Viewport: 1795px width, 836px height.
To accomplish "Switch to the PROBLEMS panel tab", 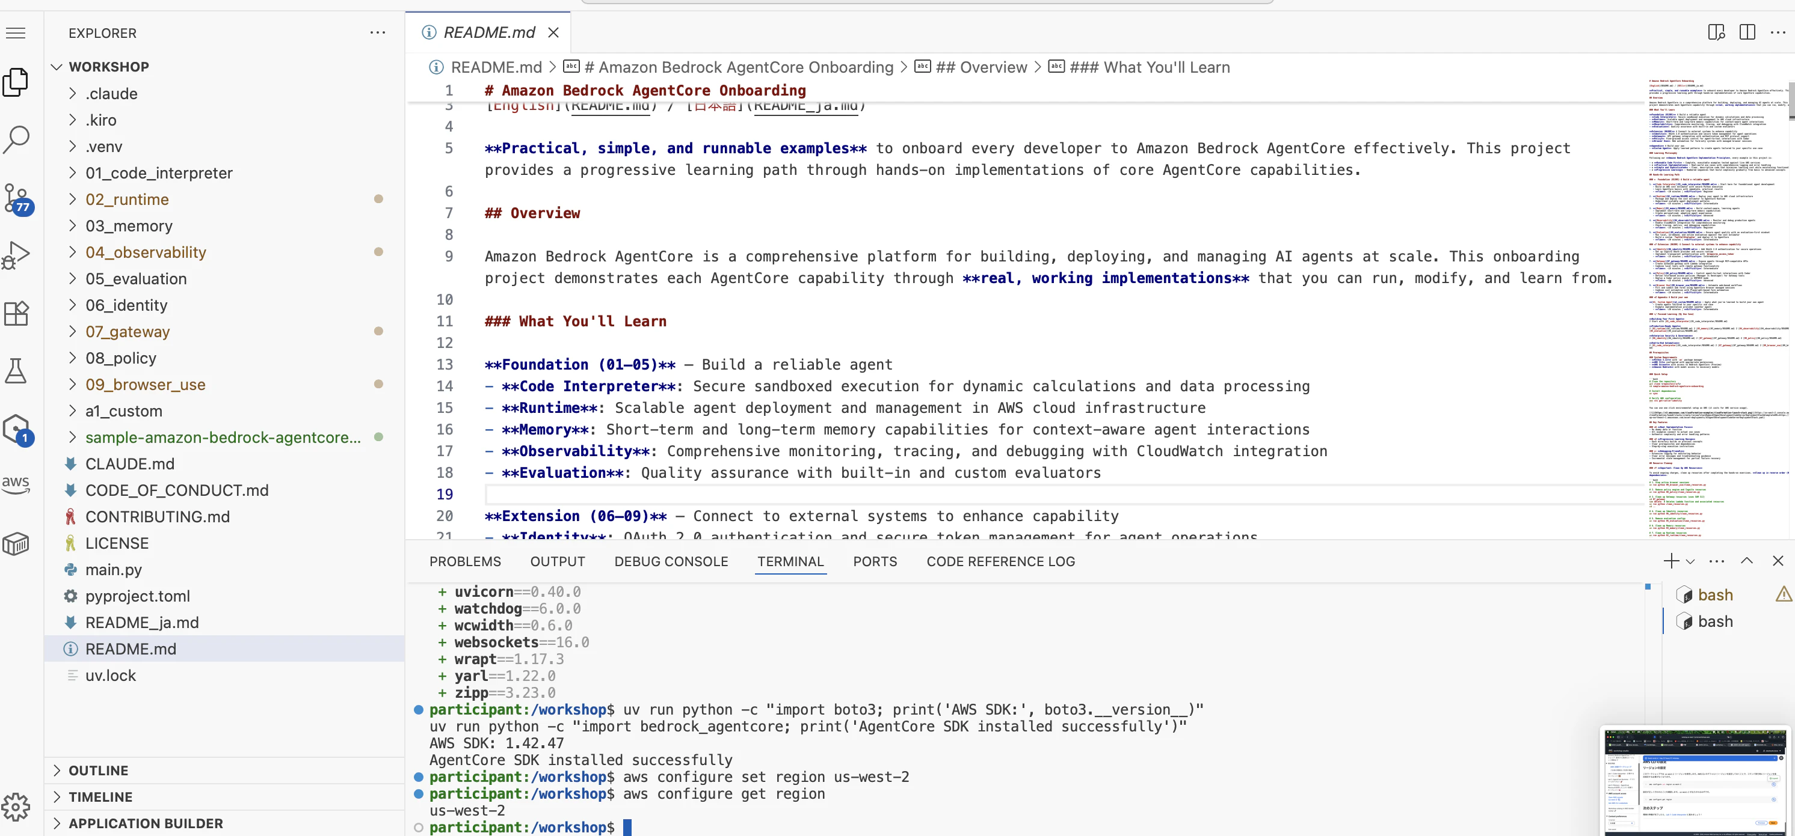I will [x=465, y=562].
